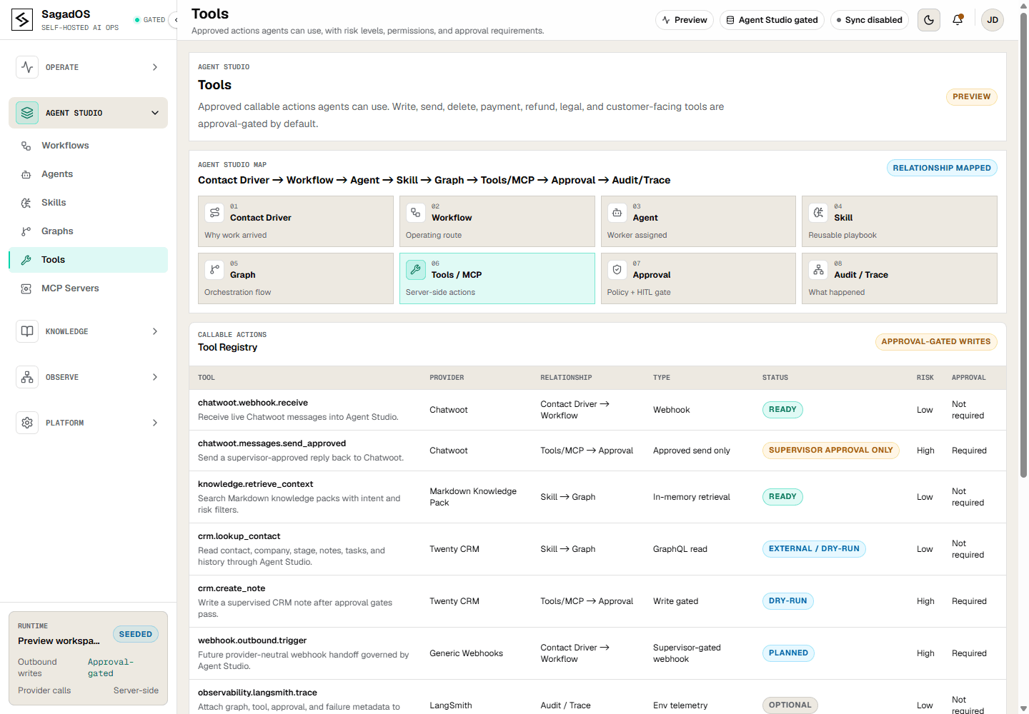Collapse the Agent Studio section chevron
Screen dimensions: 1029x714
pos(155,113)
